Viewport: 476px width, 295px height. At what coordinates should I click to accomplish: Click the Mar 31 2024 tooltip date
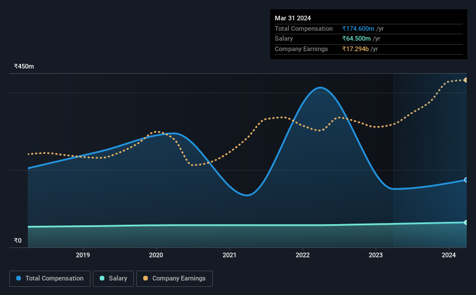tap(293, 18)
